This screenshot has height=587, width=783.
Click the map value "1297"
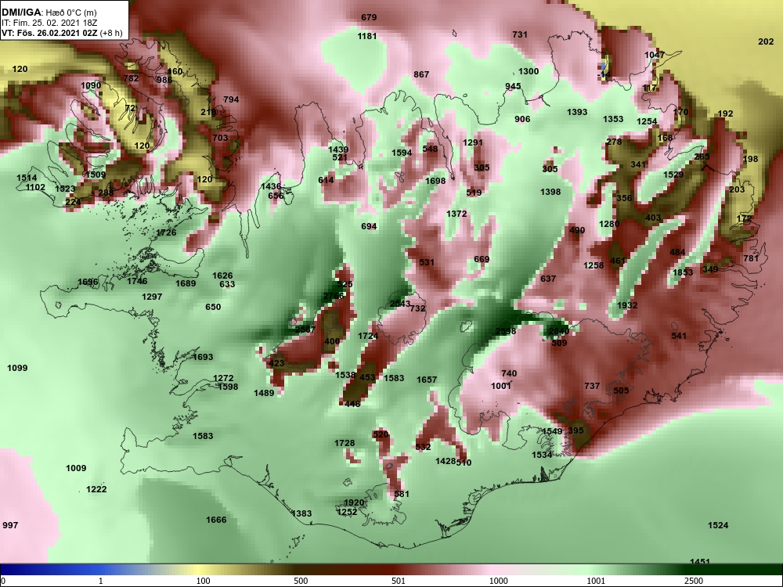click(x=152, y=297)
